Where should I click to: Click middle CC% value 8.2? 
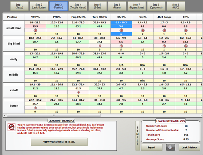186,73
